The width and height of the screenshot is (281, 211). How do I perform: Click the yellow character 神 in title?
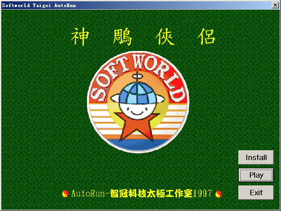(80, 37)
